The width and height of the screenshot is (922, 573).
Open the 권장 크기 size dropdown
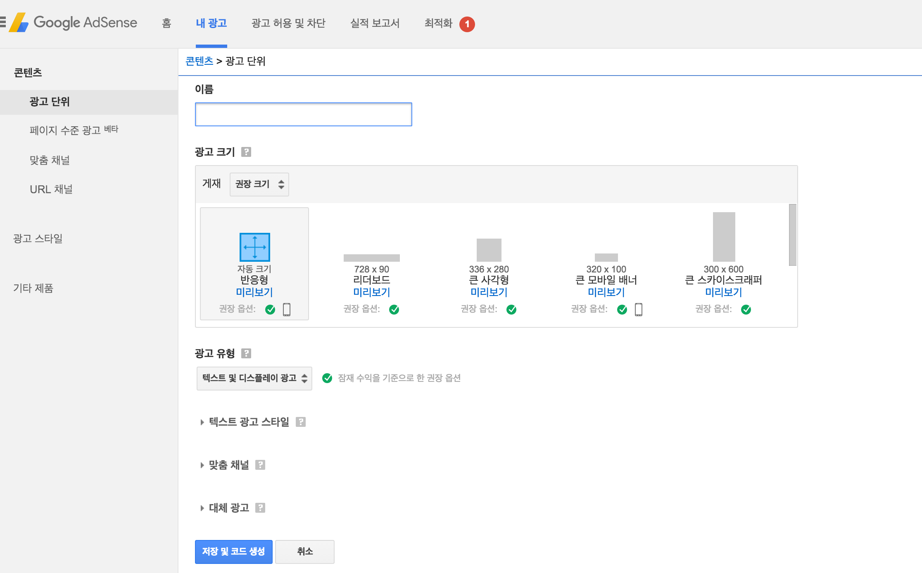(259, 185)
